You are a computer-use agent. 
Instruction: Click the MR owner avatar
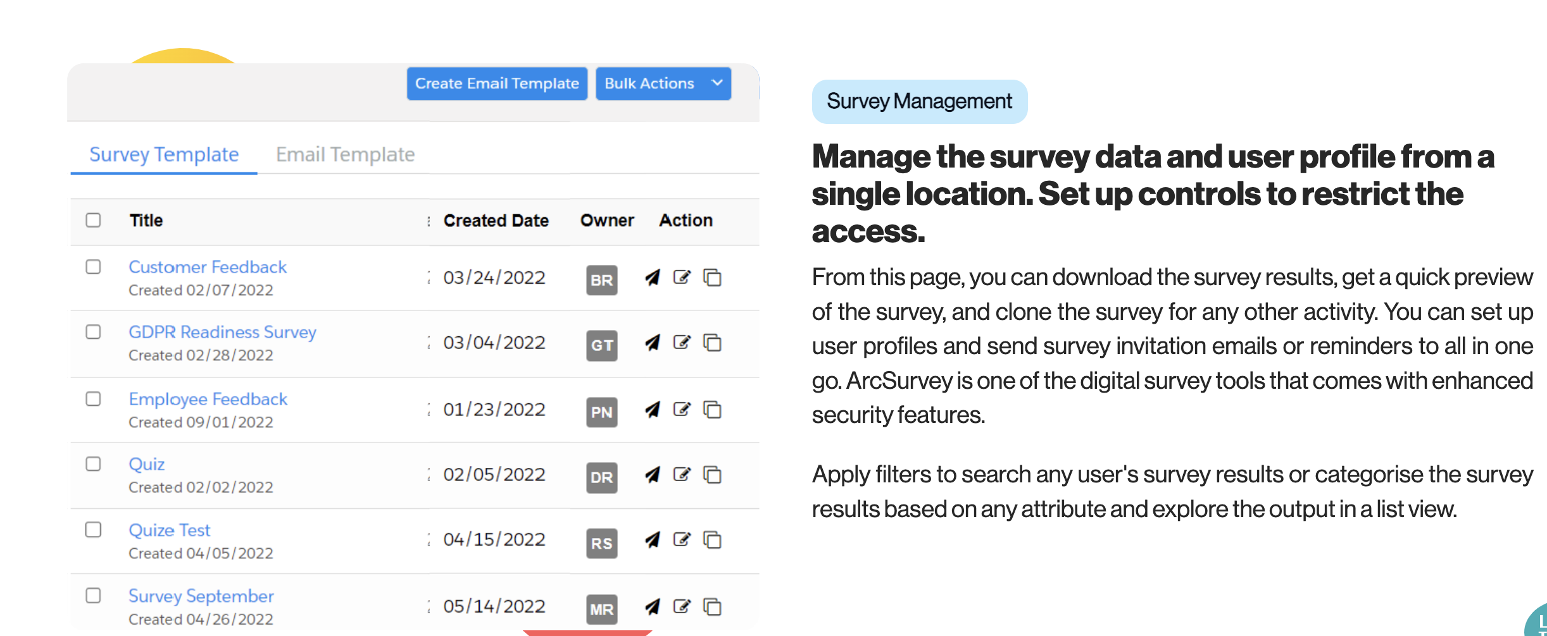click(x=602, y=609)
